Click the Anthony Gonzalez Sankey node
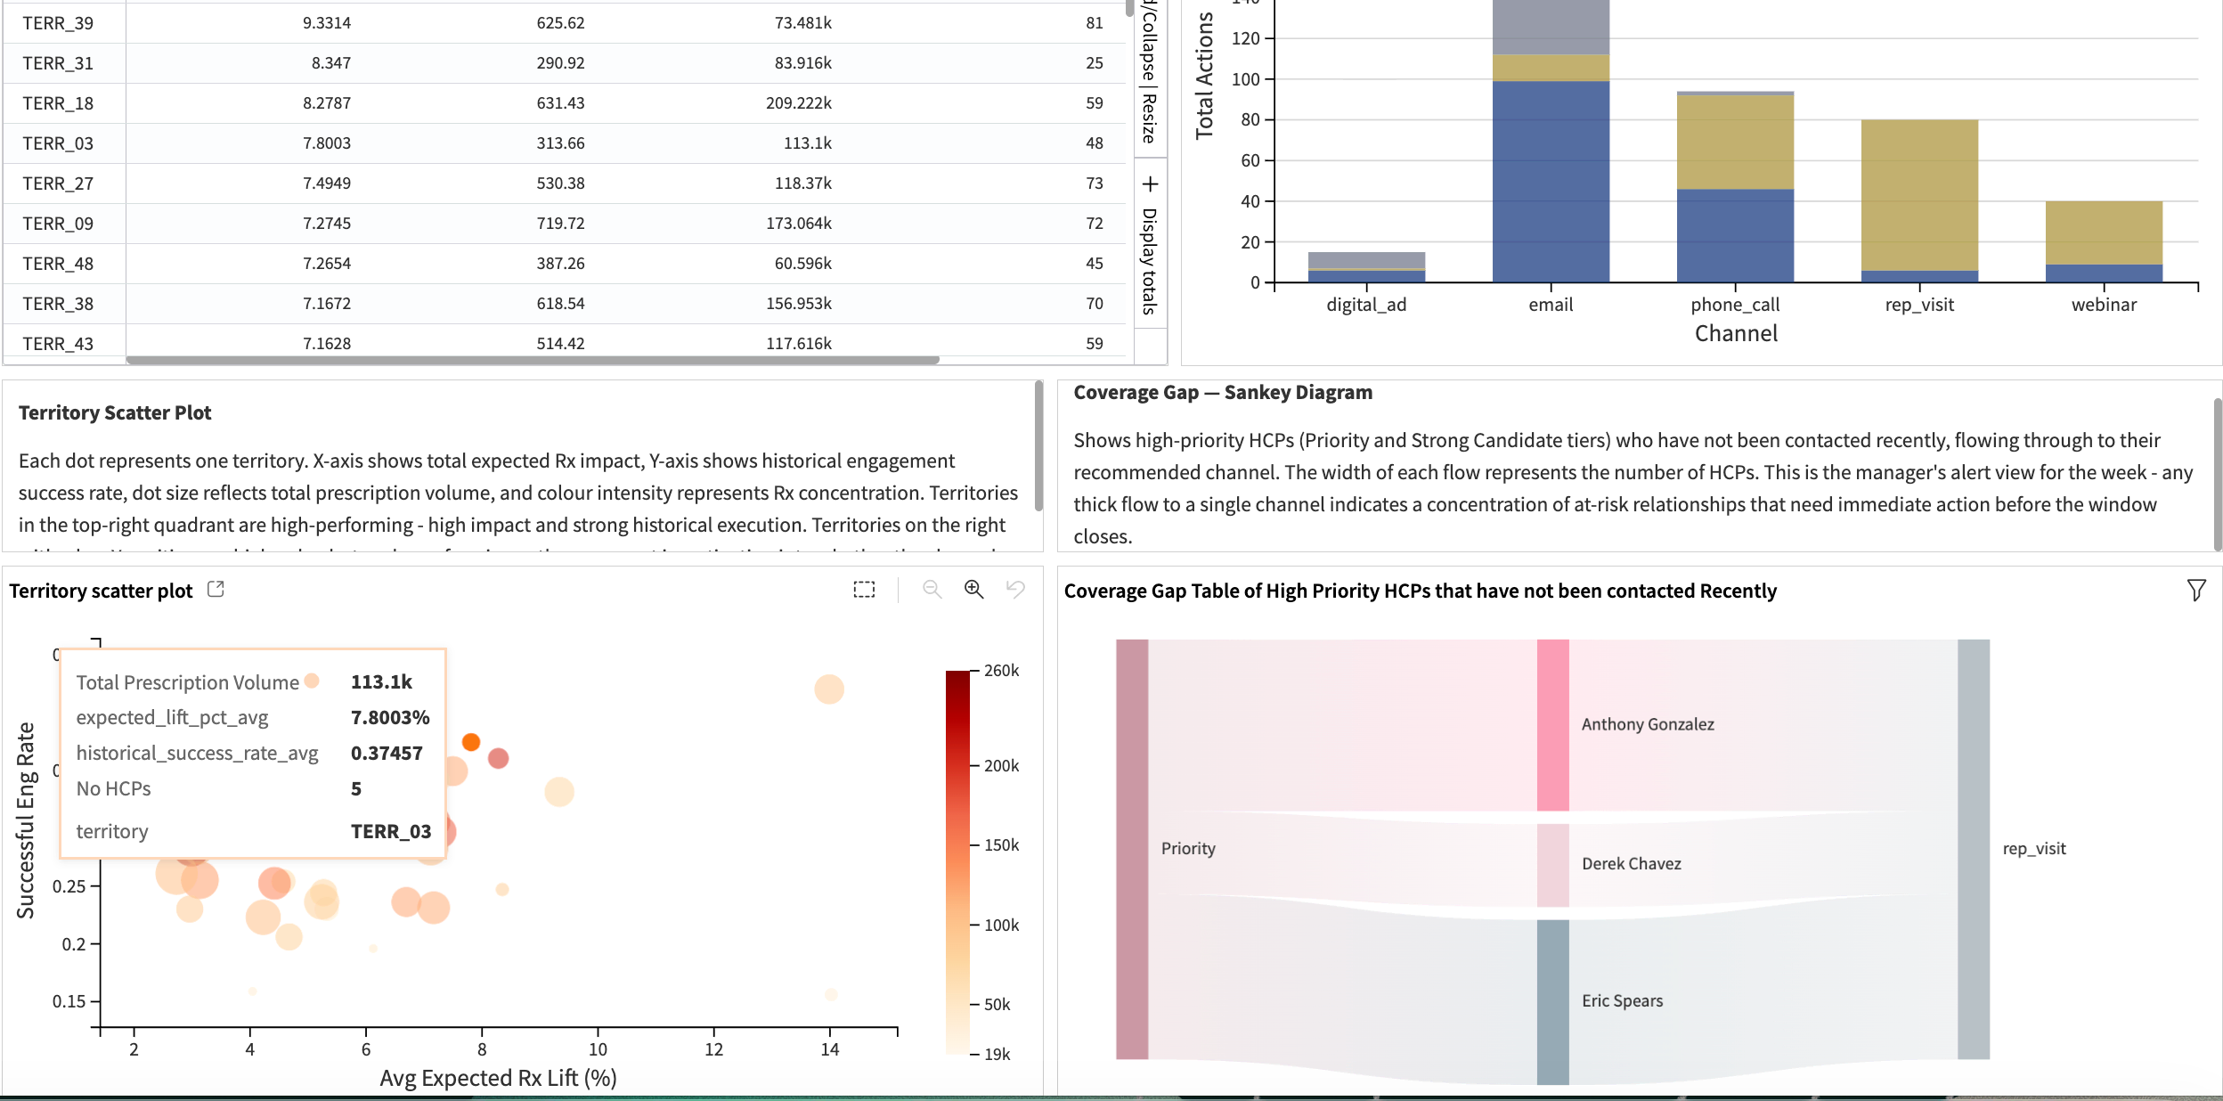 tap(1552, 725)
